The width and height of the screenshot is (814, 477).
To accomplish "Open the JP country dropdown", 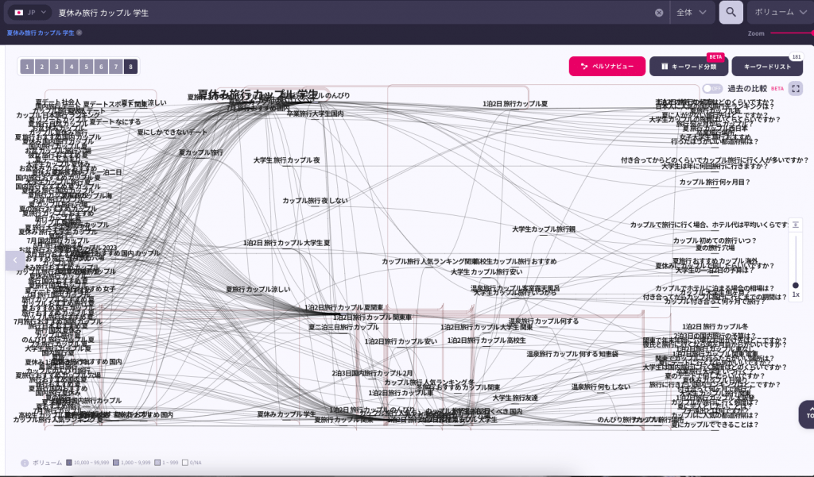I will pyautogui.click(x=29, y=13).
